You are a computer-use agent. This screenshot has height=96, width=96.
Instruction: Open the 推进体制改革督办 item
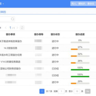11,41
